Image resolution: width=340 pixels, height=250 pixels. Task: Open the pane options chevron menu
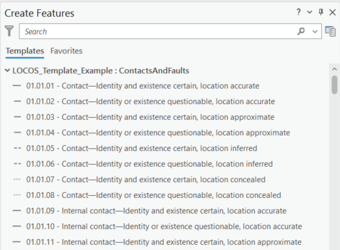309,12
